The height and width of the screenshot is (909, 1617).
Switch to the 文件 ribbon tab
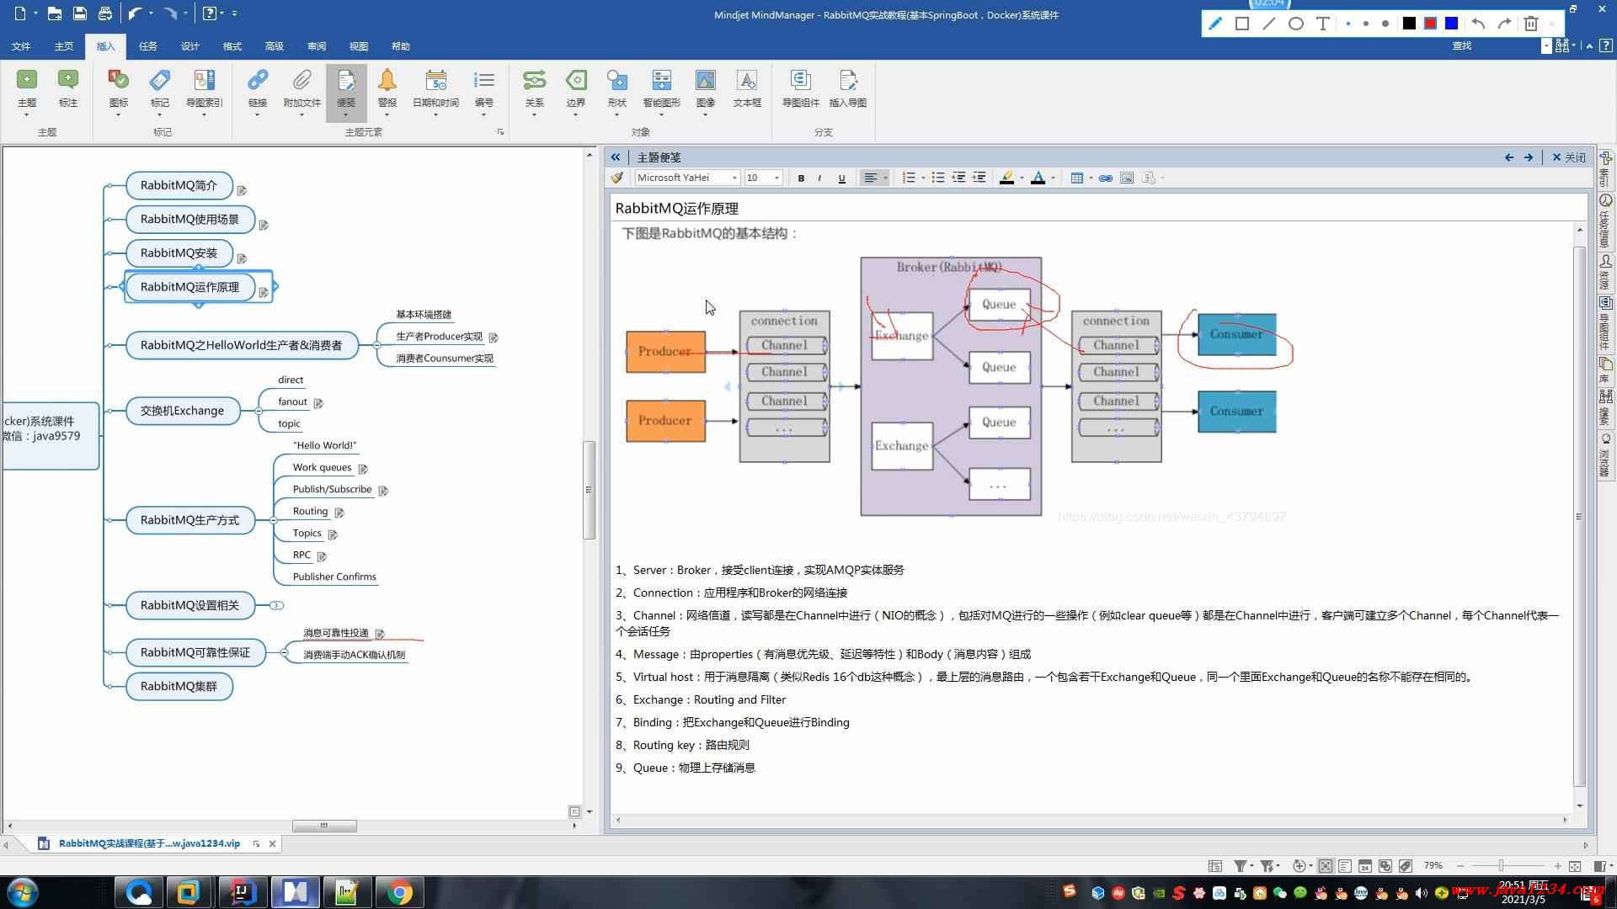tap(21, 46)
